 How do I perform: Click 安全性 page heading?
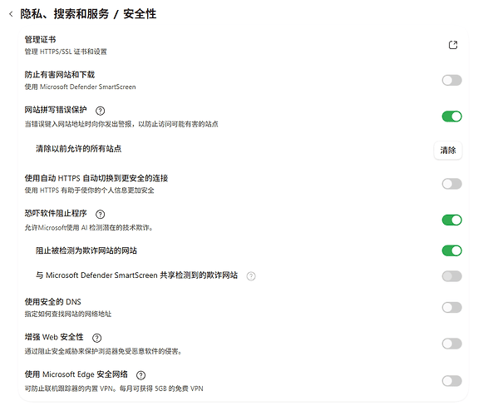coord(140,14)
